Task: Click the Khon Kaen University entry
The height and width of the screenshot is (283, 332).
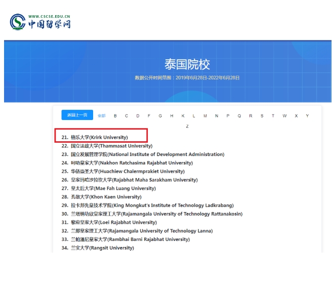Action: [101, 196]
